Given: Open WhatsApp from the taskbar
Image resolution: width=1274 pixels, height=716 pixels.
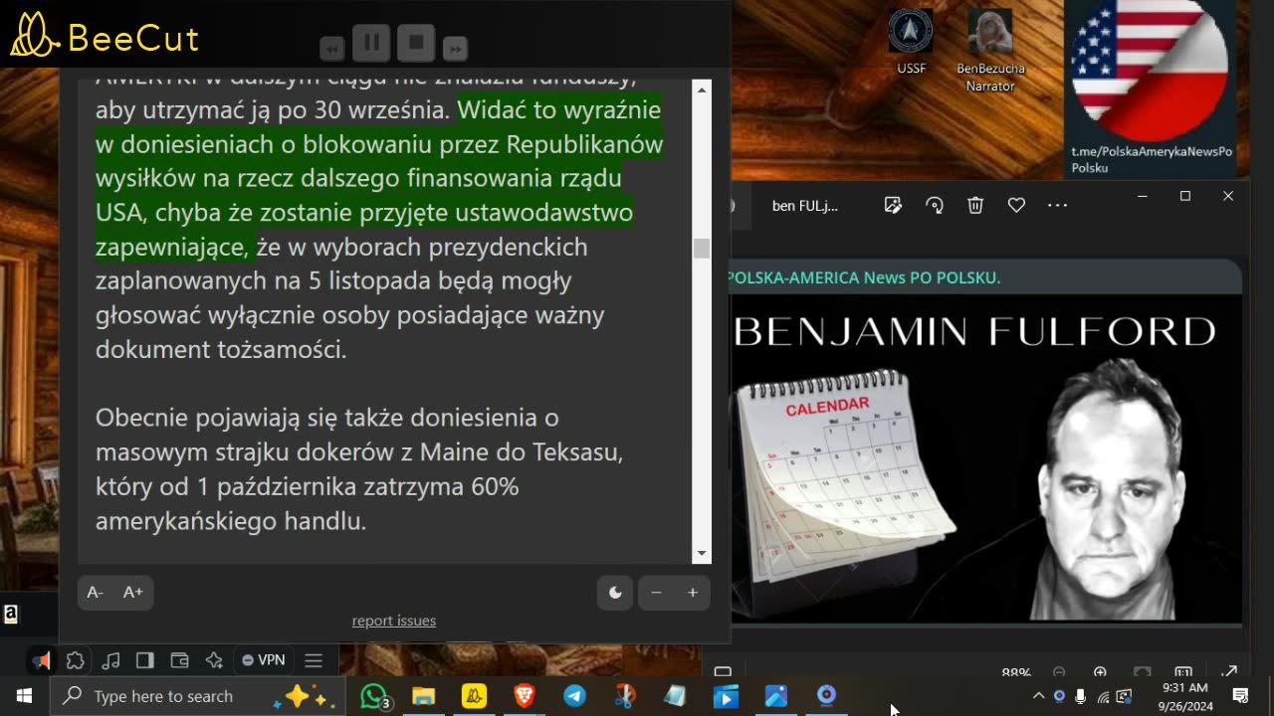Looking at the screenshot, I should click(373, 696).
